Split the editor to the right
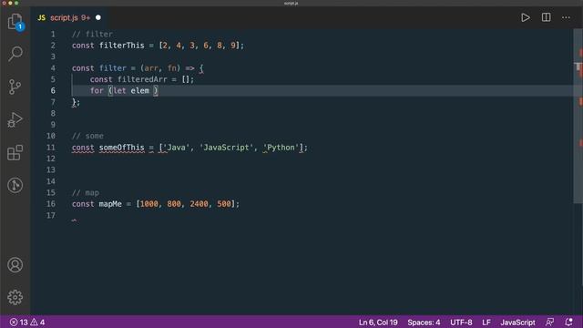The width and height of the screenshot is (583, 328). (x=546, y=17)
